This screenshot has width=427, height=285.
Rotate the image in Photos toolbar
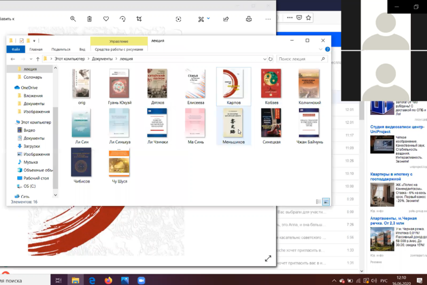point(123,19)
